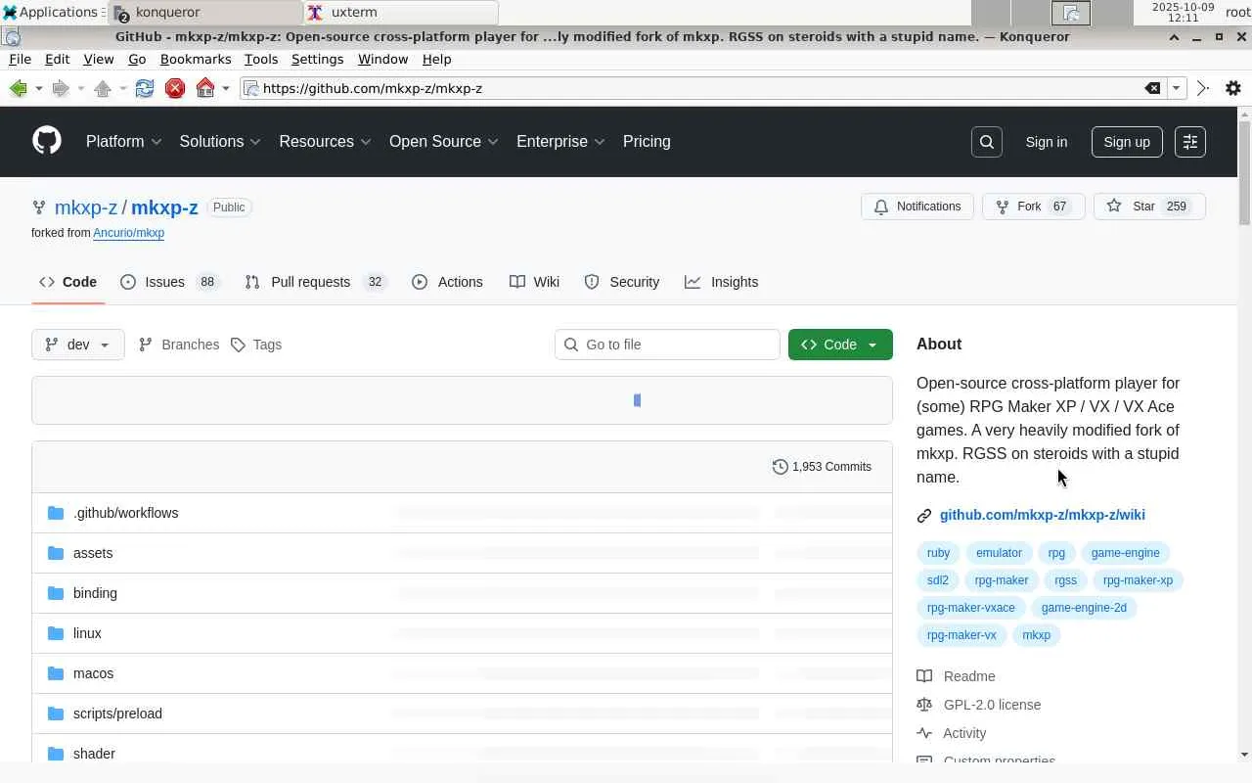This screenshot has width=1252, height=783.
Task: Click the book icon next to Readme
Action: click(924, 676)
